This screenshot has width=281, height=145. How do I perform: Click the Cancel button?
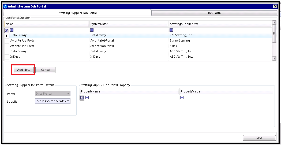tap(46, 70)
